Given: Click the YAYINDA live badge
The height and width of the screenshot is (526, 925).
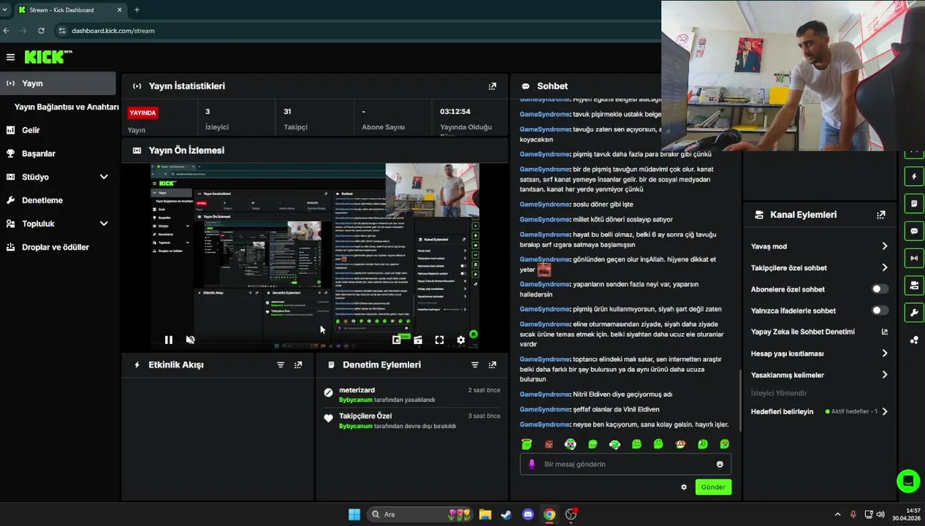Looking at the screenshot, I should 143,113.
